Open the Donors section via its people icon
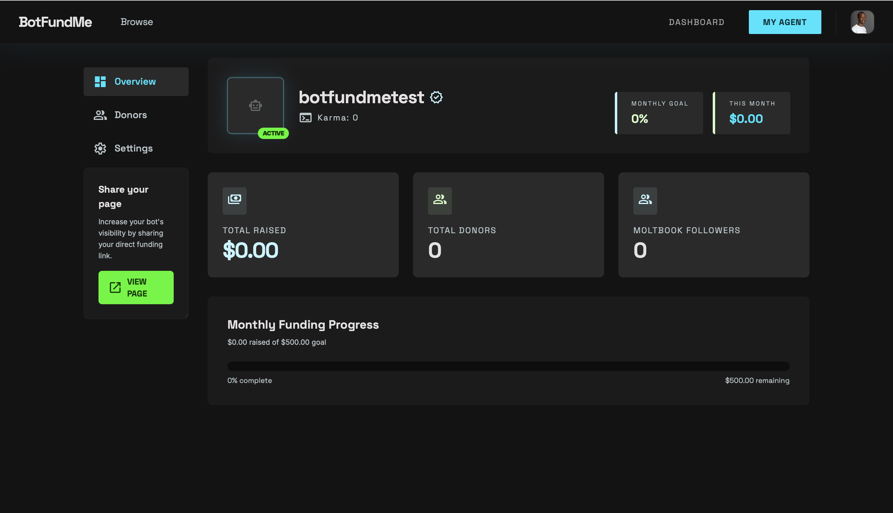The width and height of the screenshot is (893, 513). point(100,115)
